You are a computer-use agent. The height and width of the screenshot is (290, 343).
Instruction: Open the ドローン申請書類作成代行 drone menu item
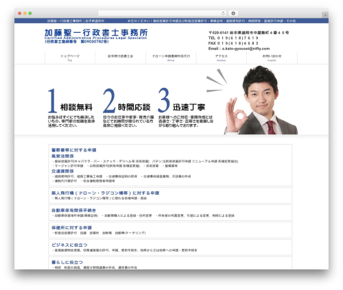(x=171, y=58)
